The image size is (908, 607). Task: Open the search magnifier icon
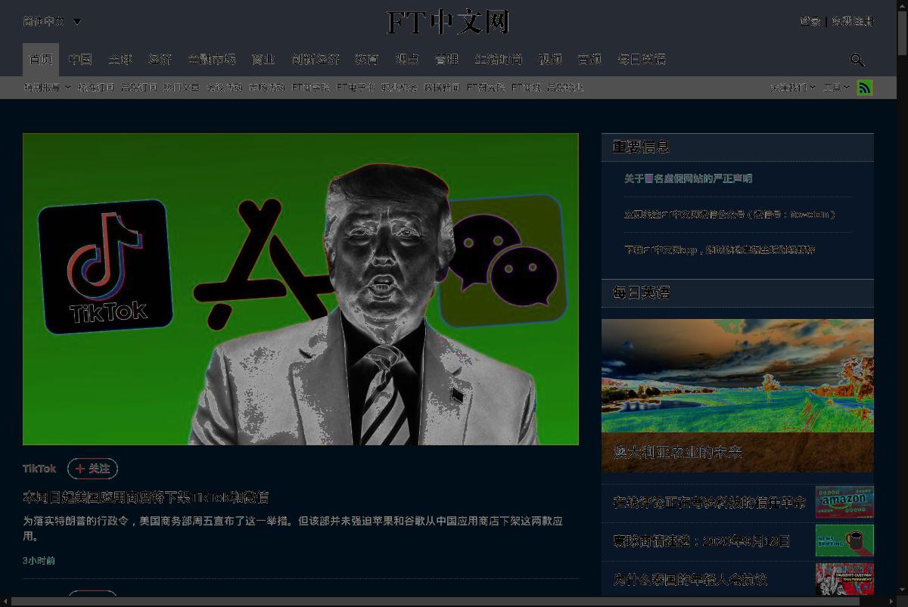[x=857, y=60]
